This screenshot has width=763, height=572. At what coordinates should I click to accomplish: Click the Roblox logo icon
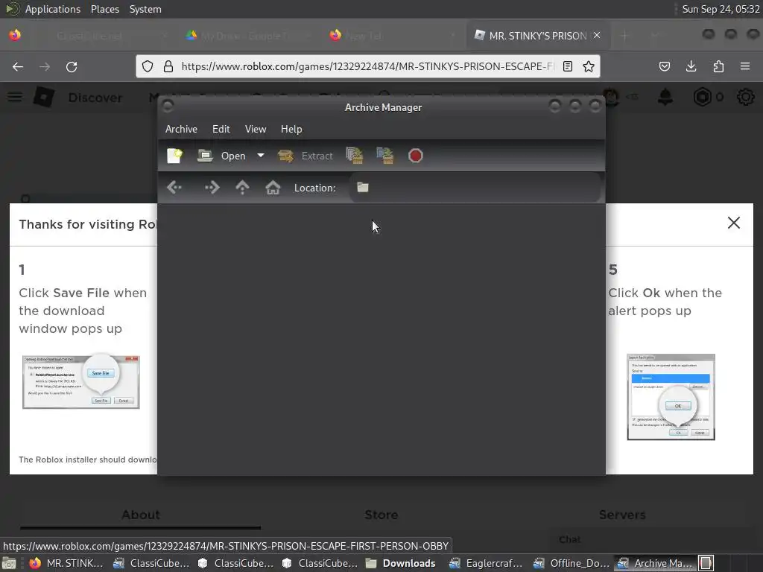coord(44,97)
